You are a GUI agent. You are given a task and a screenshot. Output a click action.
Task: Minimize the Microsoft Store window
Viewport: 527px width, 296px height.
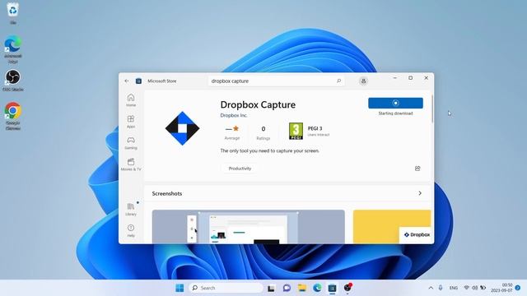point(395,78)
